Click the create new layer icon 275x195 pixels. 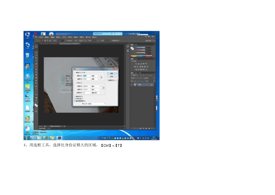149,128
